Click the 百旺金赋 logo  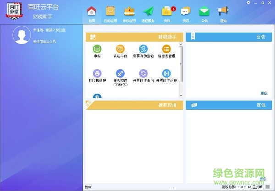click(x=14, y=11)
